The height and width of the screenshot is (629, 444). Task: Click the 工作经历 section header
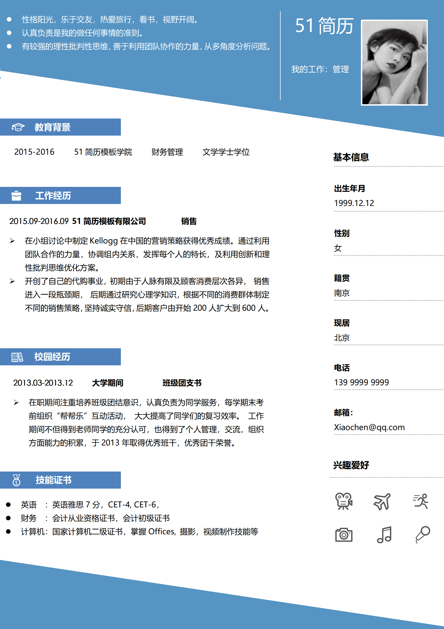pyautogui.click(x=60, y=196)
